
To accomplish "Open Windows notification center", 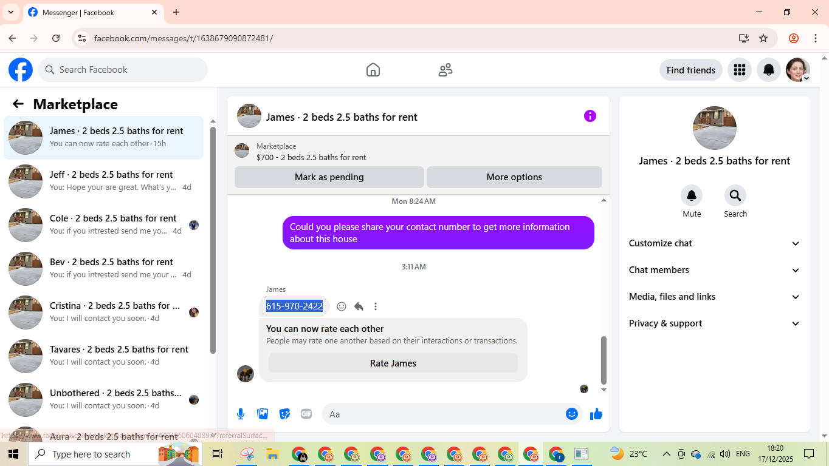I will point(809,454).
